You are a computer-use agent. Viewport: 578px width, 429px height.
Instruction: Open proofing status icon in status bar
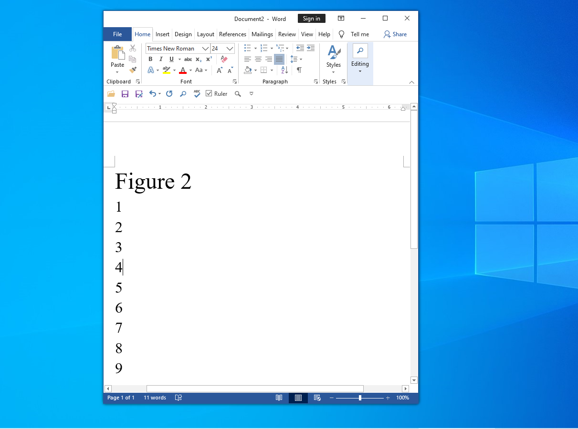click(179, 398)
